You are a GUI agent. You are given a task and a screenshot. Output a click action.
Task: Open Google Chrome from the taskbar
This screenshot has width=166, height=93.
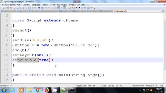[x=38, y=90]
